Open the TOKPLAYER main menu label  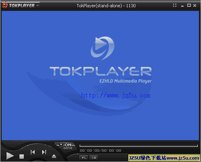point(22,6)
